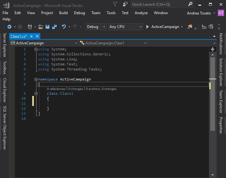This screenshot has width=226, height=178.
Task: Open the File menu
Action: [x=5, y=13]
